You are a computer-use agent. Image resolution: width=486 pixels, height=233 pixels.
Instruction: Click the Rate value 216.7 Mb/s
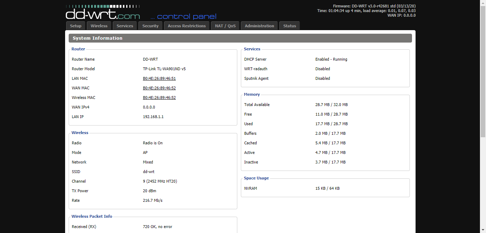pos(153,200)
